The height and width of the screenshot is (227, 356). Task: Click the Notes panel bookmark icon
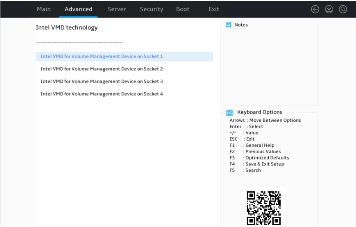click(x=228, y=25)
